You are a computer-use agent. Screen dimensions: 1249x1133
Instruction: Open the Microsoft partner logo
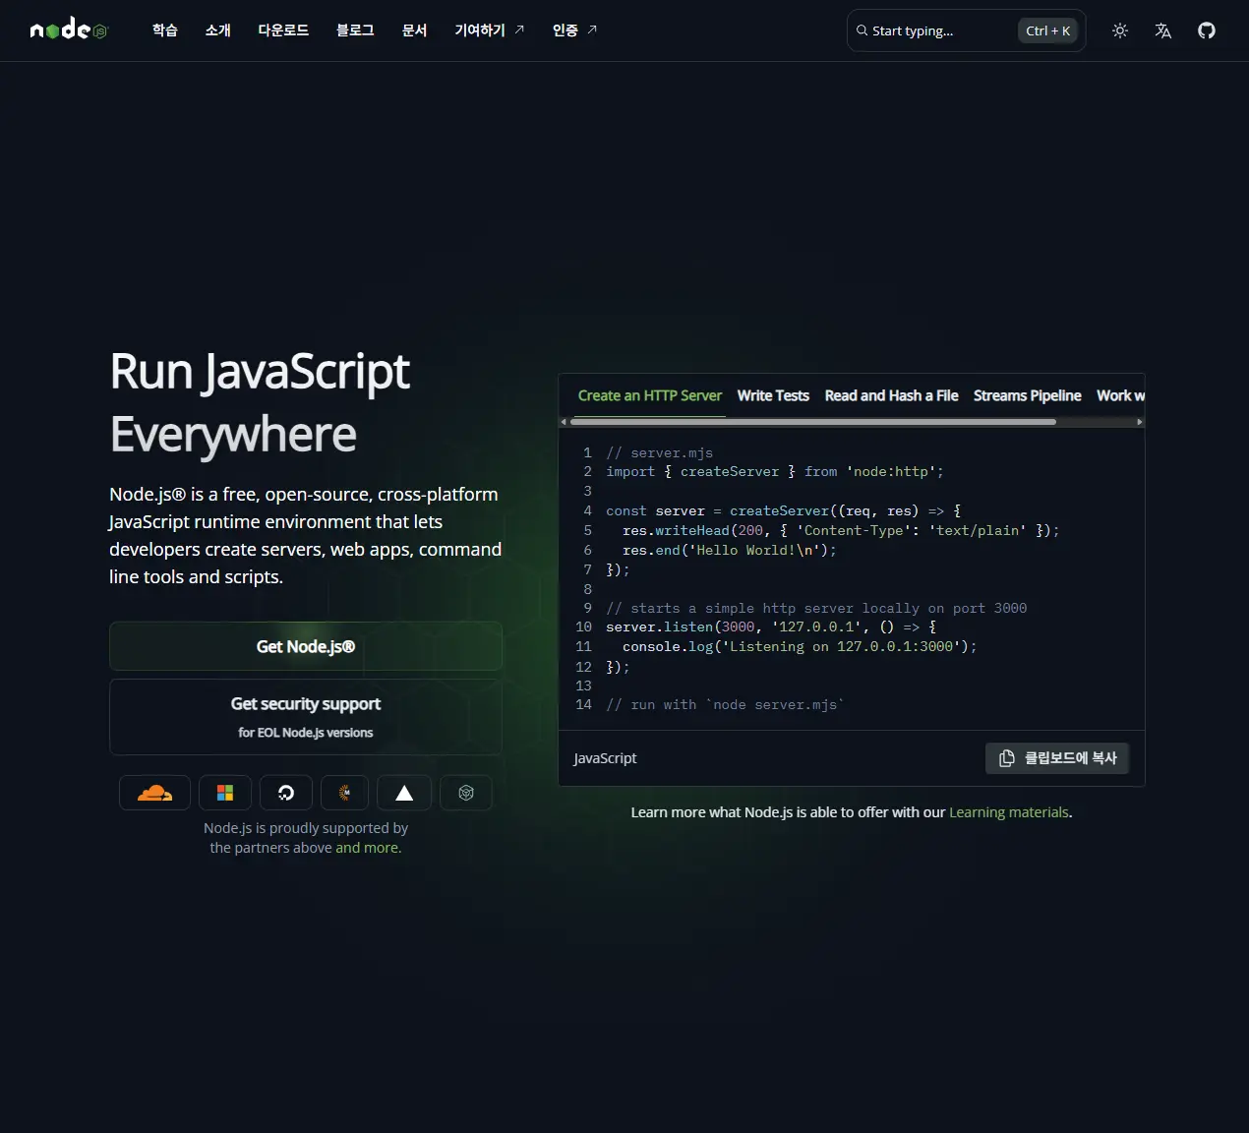(x=225, y=793)
